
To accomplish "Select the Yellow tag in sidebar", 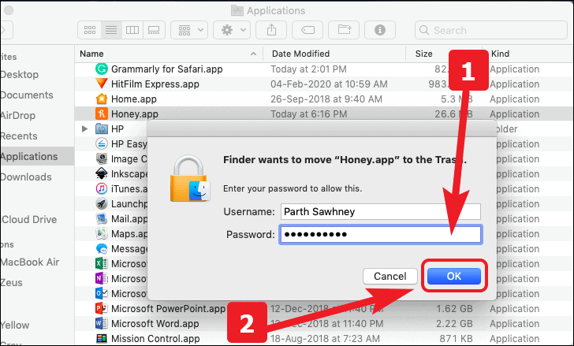I will pyautogui.click(x=15, y=326).
